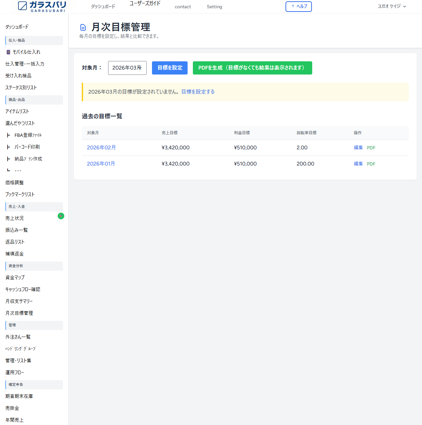422x425 pixels.
Task: Open the 2026年02月 target row link
Action: pos(101,148)
